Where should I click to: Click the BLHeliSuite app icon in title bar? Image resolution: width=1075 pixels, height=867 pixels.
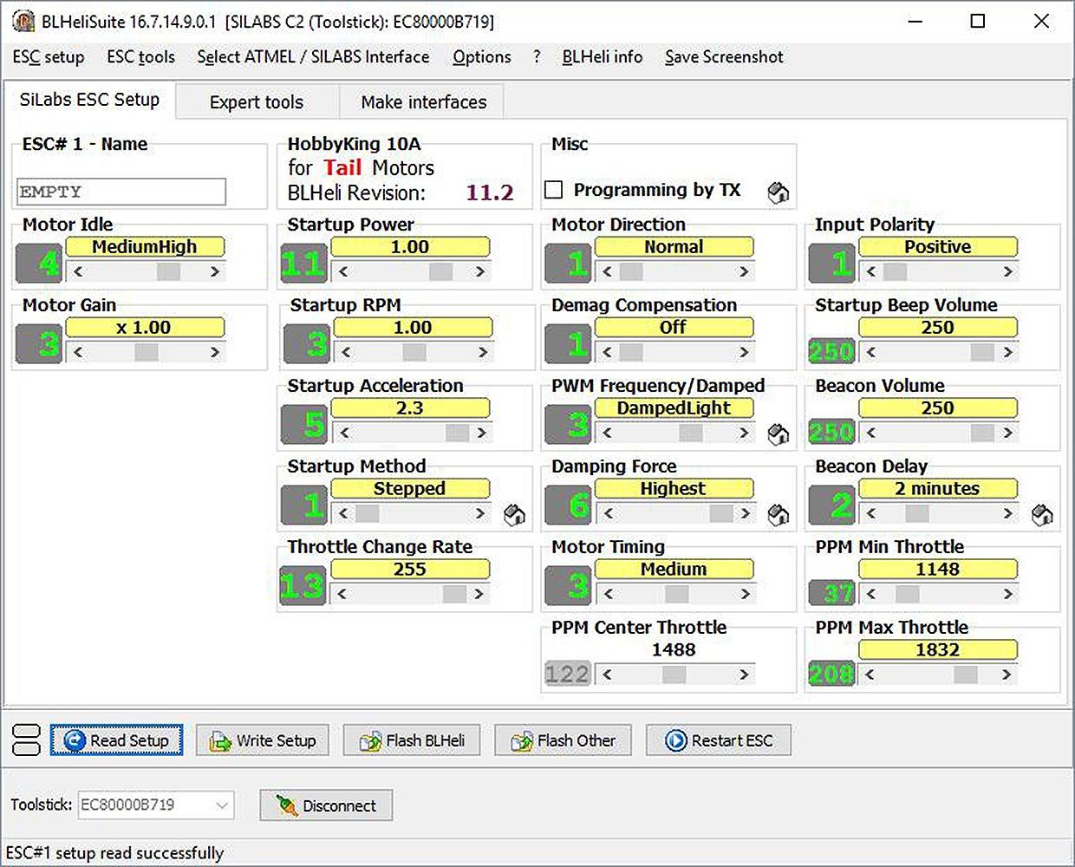[x=23, y=21]
